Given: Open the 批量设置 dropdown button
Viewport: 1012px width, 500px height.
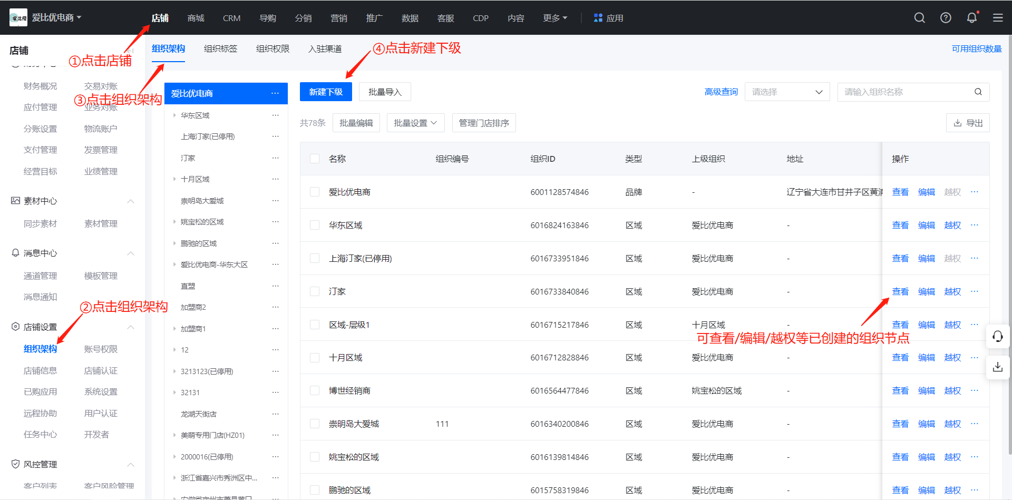Looking at the screenshot, I should 415,123.
